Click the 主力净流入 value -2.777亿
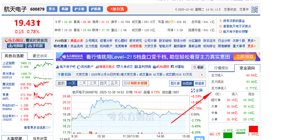This screenshot has width=282, height=140. [251, 88]
